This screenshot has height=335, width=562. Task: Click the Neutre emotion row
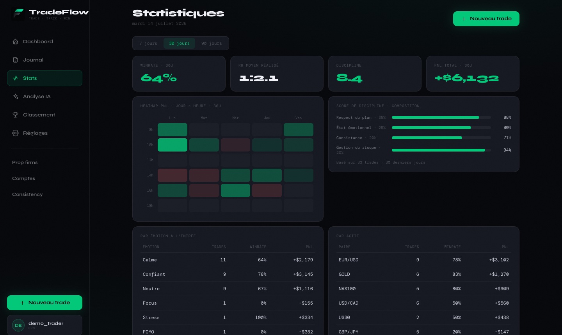228,289
